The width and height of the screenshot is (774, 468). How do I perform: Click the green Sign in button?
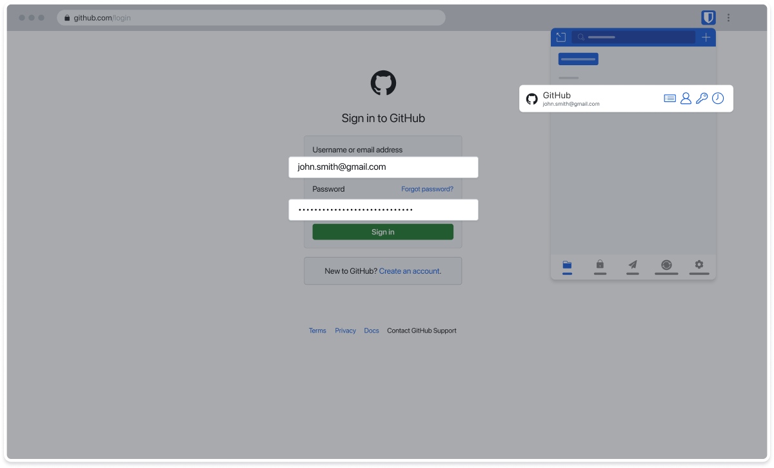383,232
